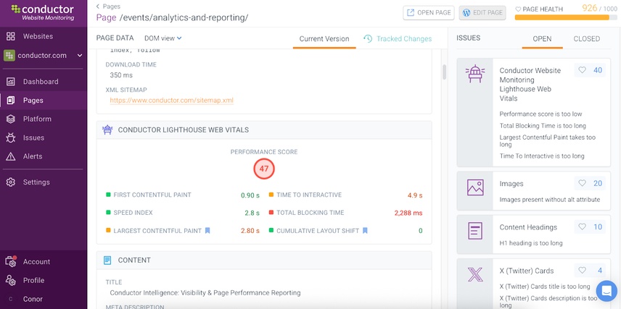Viewport: 621px width, 309px height.
Task: Click the heart icon on X Cards issue
Action: click(582, 270)
